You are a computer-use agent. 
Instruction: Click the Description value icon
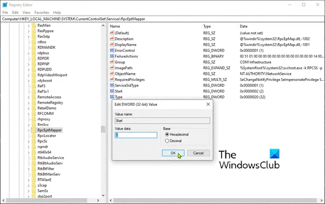[112, 39]
